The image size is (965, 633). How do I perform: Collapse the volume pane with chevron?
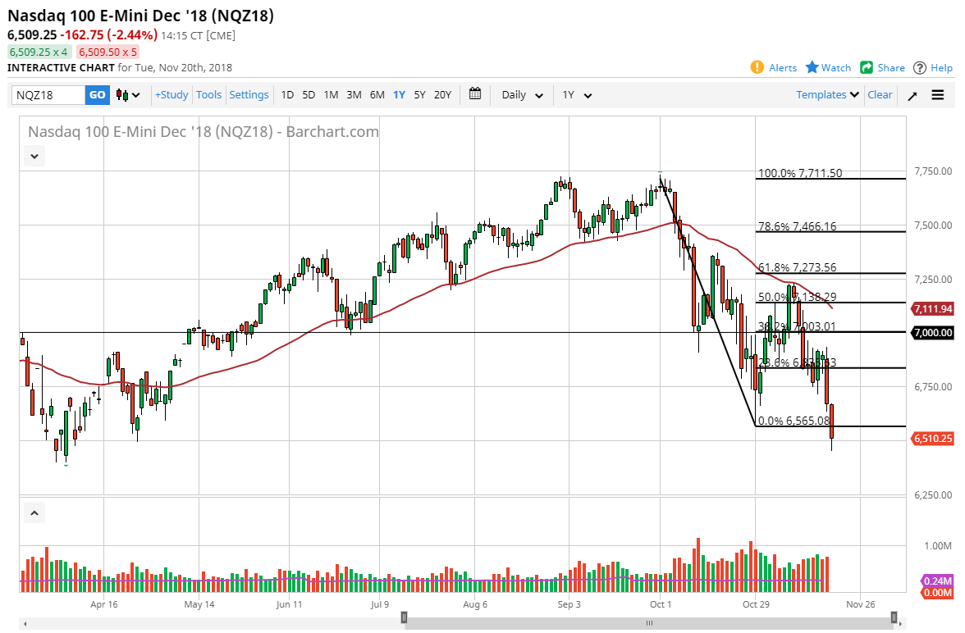[x=34, y=514]
